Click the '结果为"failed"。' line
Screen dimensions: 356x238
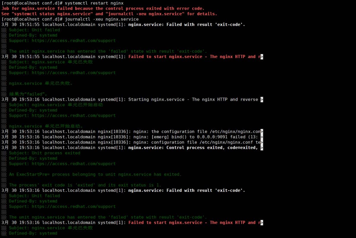28,94
